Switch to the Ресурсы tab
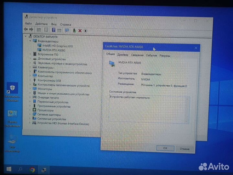 (165, 56)
